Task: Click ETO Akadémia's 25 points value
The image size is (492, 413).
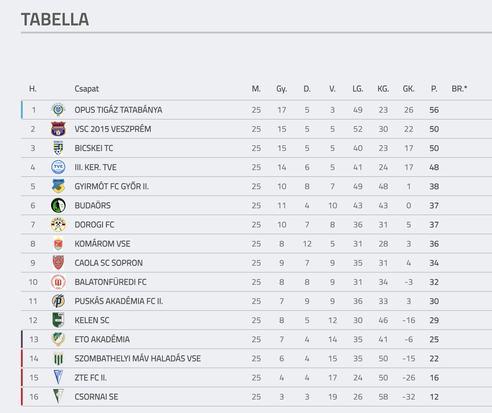Action: 434,339
